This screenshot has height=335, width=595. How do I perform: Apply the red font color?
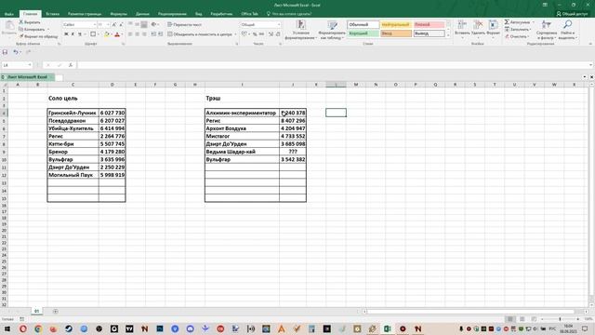coord(117,34)
